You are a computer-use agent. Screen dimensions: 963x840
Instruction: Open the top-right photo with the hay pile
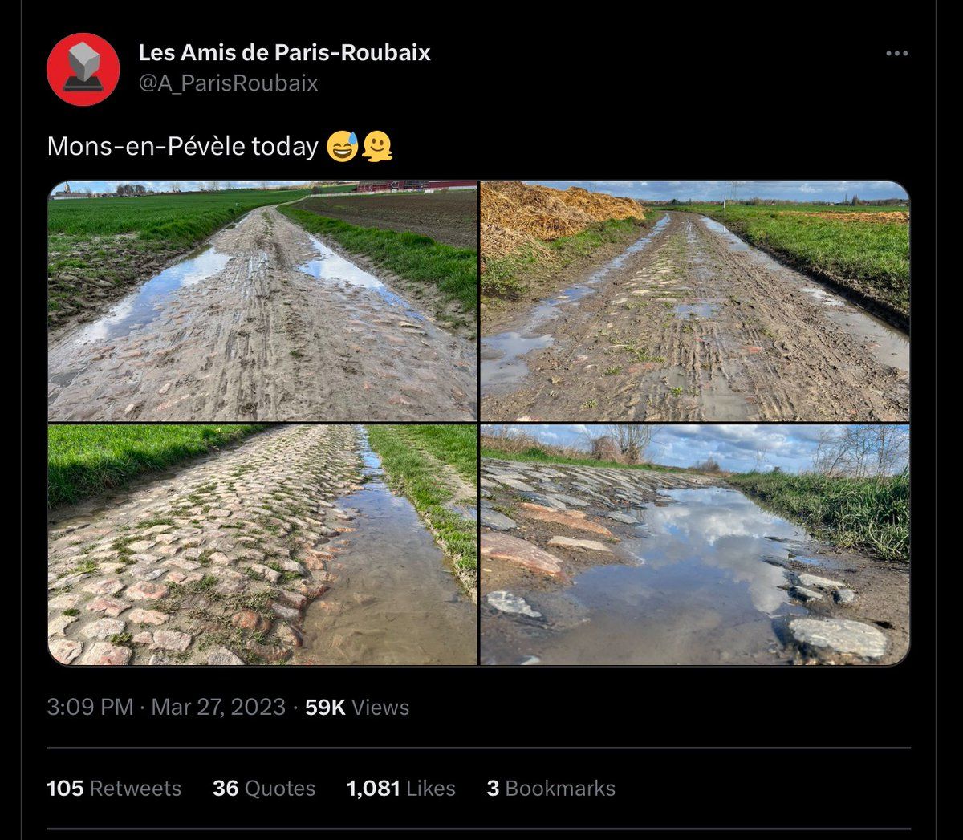[695, 301]
